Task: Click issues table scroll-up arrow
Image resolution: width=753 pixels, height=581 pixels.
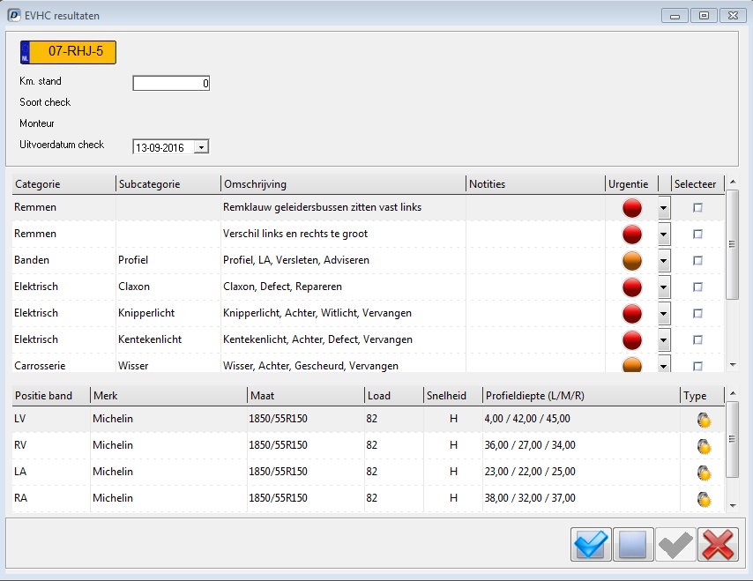Action: point(733,182)
